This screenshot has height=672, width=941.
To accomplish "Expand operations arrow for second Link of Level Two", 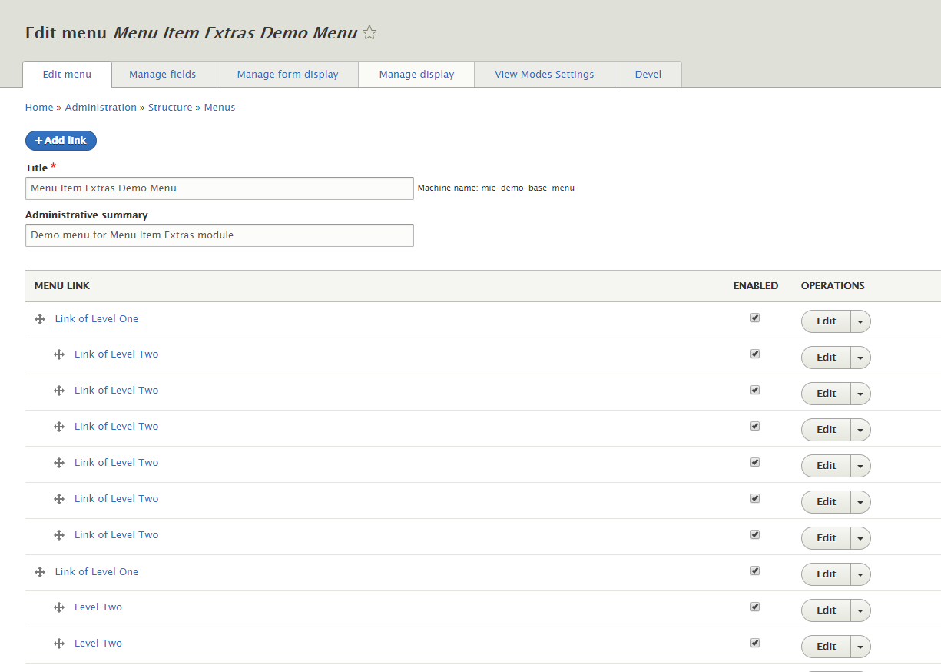I will 860,394.
